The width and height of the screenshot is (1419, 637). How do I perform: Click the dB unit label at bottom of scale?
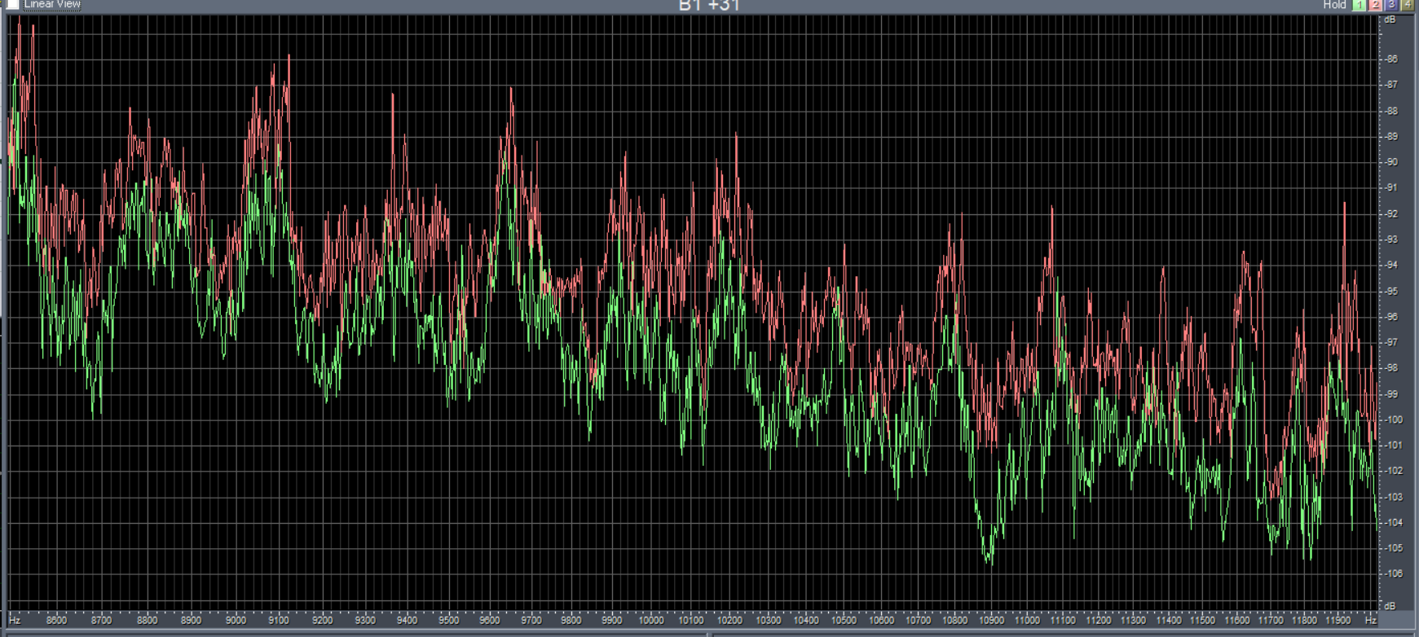[1390, 606]
